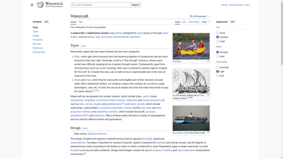The height and width of the screenshot is (159, 283).
Task: Enlarge the container ship image icon
Action: tap(208, 132)
